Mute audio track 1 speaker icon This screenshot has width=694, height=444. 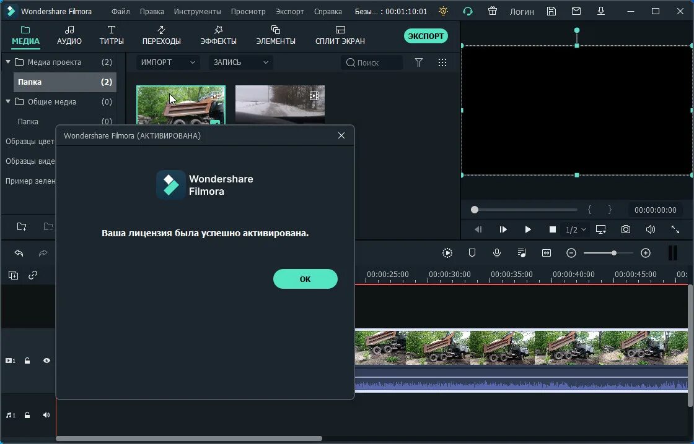point(46,416)
